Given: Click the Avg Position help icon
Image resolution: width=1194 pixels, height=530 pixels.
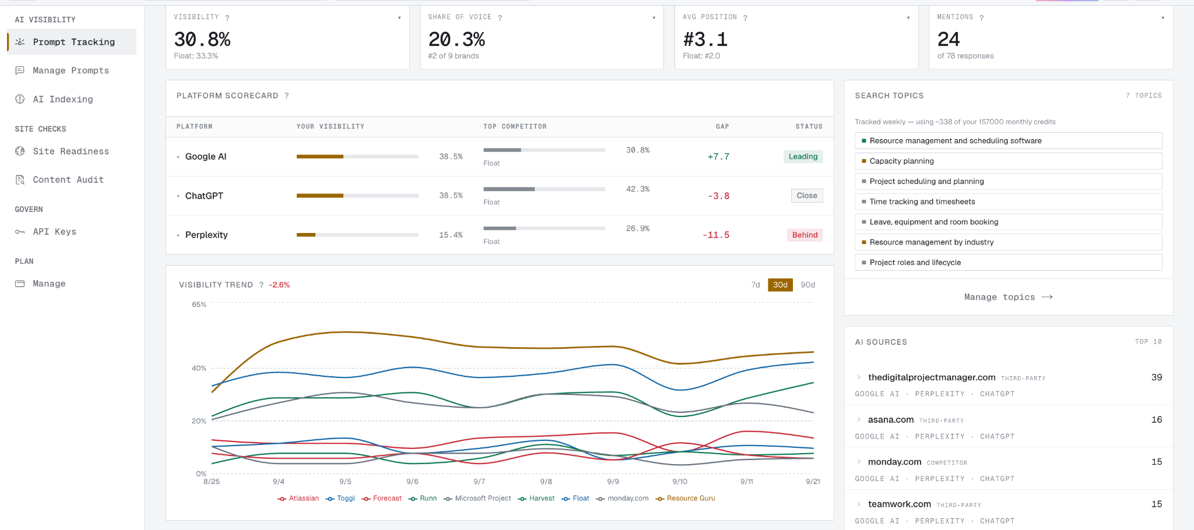Looking at the screenshot, I should pyautogui.click(x=745, y=18).
